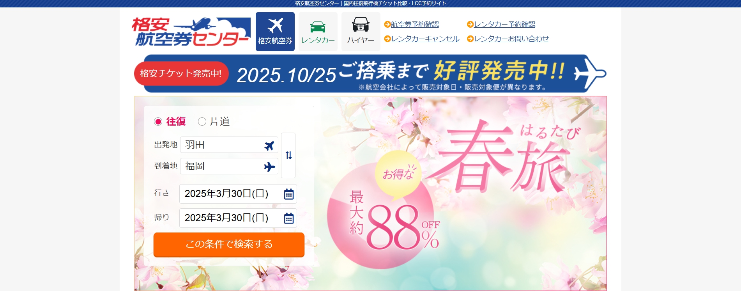Screen dimensions: 741x291
Task: Open calendar icon for 行き date
Action: [x=289, y=194]
